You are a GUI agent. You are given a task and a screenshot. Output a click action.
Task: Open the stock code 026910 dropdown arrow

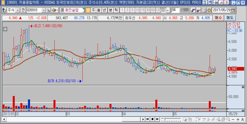[44, 10]
